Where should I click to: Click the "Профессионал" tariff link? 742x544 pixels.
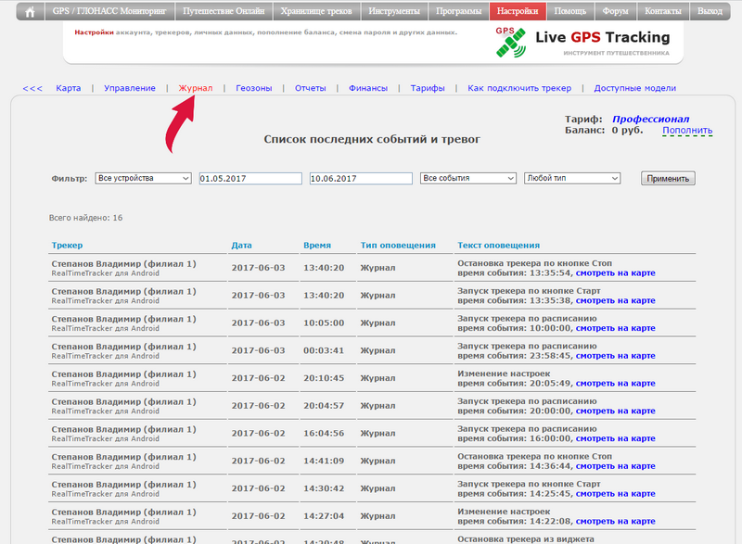click(650, 120)
